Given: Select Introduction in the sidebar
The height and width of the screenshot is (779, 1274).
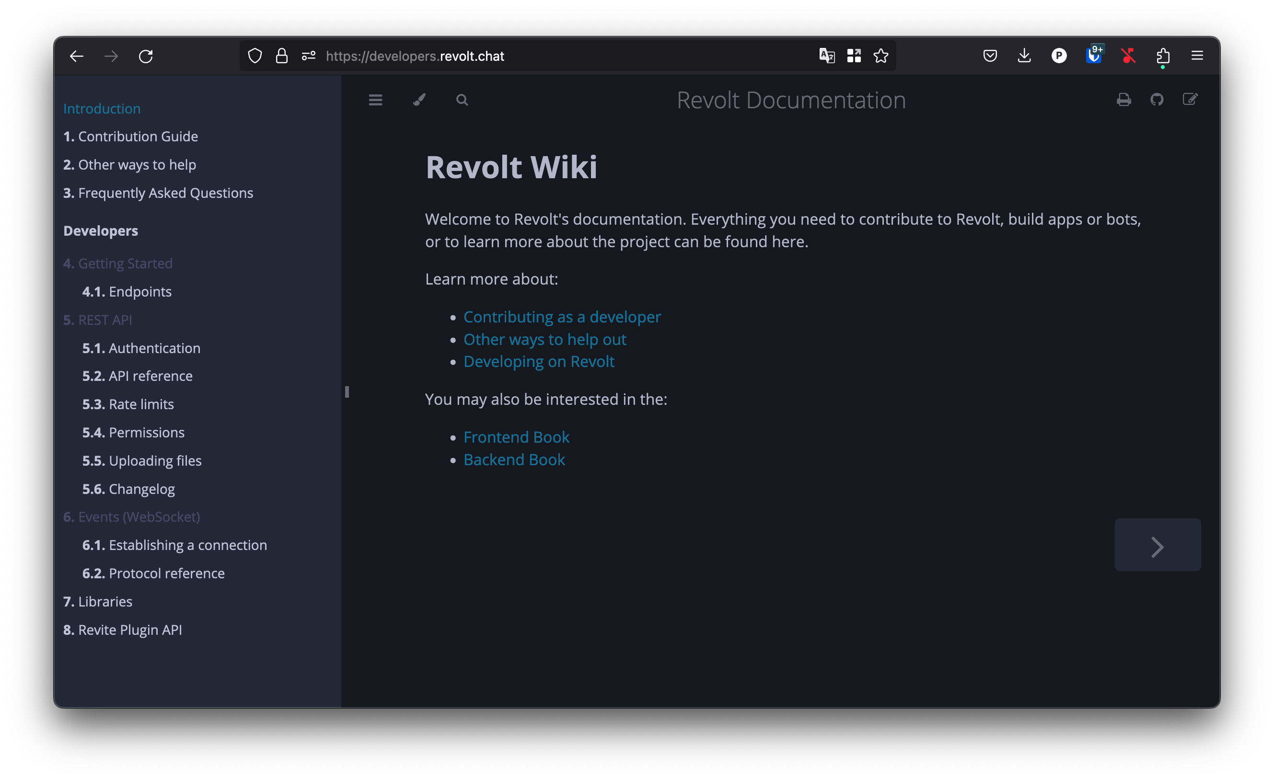Looking at the screenshot, I should tap(102, 109).
